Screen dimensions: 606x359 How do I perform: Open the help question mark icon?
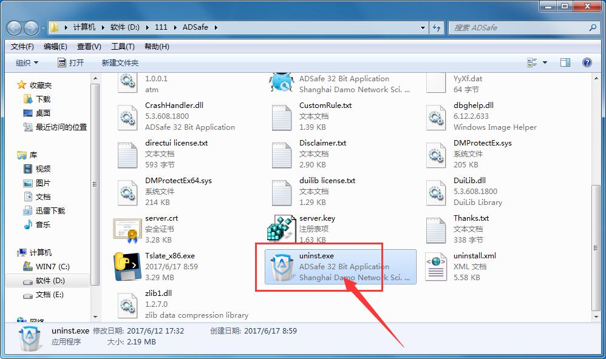pos(587,62)
